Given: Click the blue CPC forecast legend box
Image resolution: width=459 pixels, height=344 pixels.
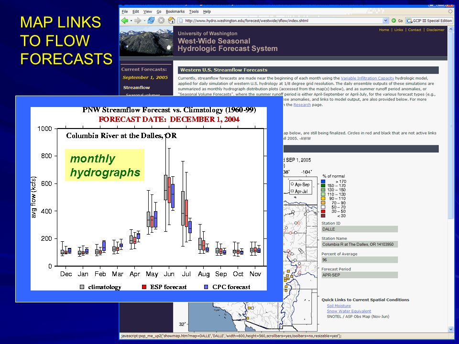Looking at the screenshot, I should coord(206,287).
